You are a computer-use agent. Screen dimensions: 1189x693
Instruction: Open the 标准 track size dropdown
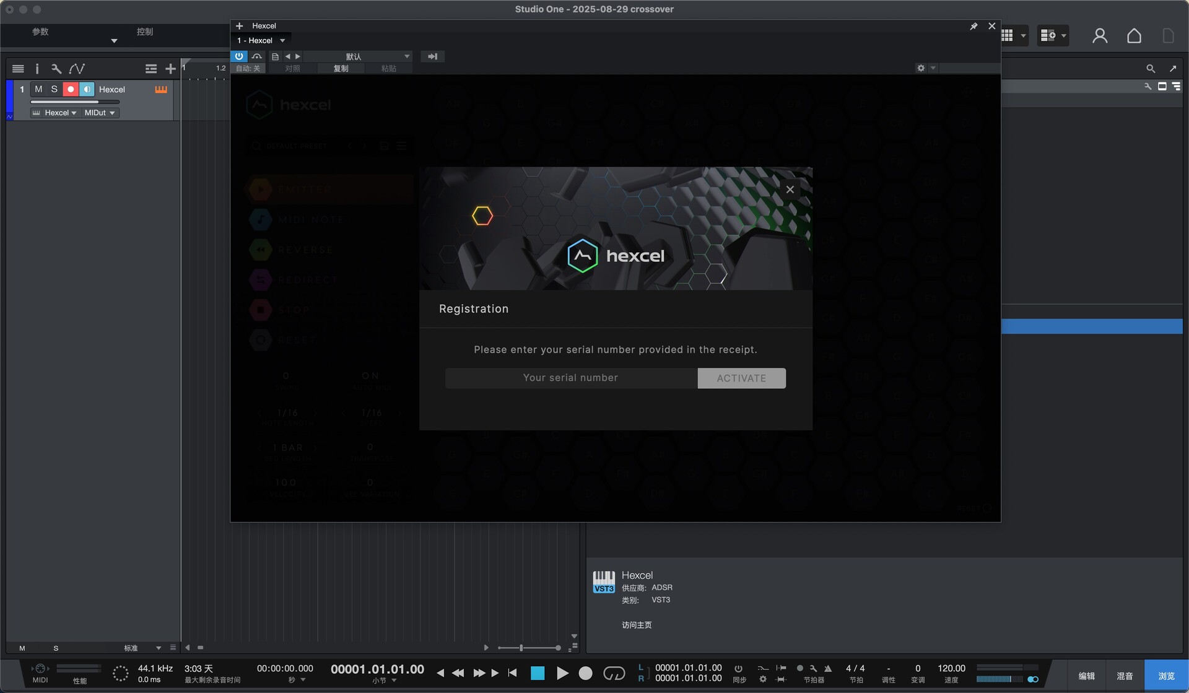pyautogui.click(x=143, y=648)
